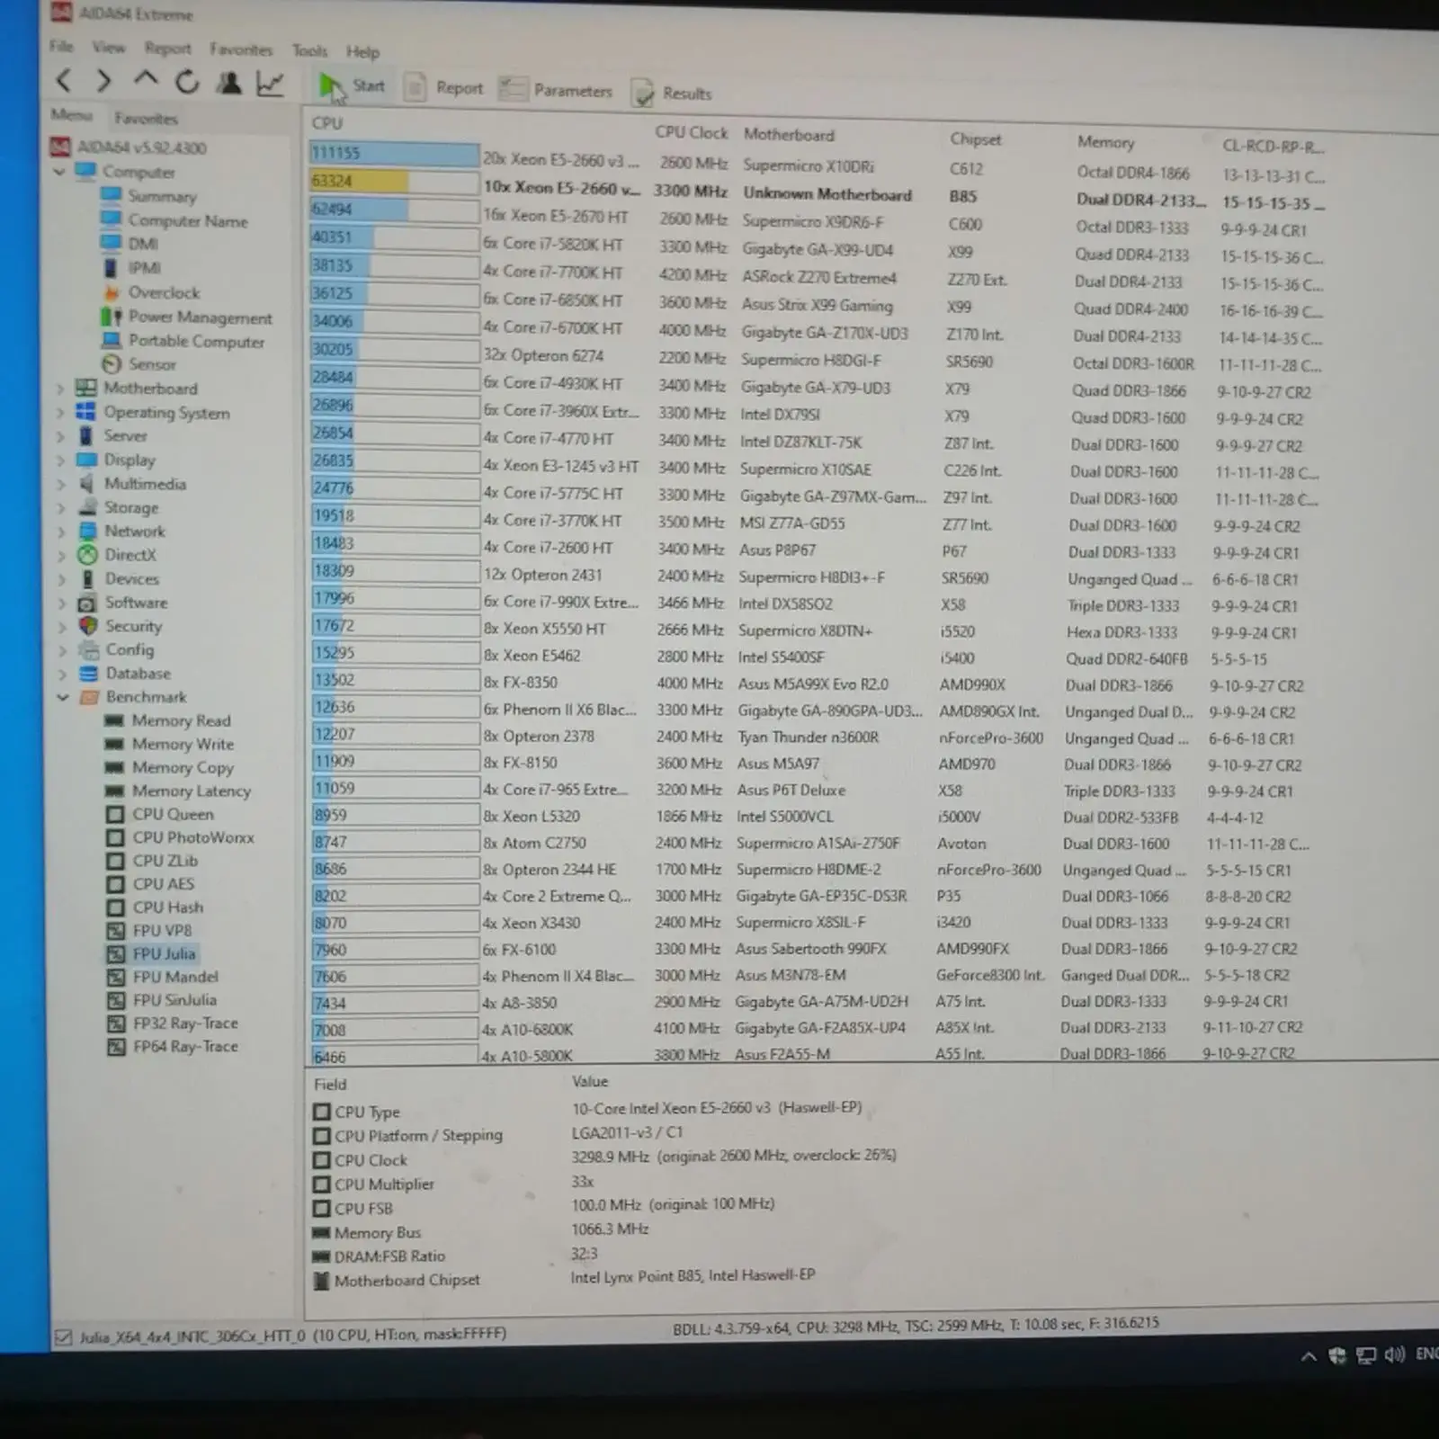The width and height of the screenshot is (1439, 1439).
Task: Open benchmark Parameters
Action: (x=556, y=90)
